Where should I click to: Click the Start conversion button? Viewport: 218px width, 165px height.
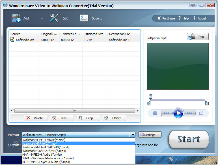tap(189, 139)
